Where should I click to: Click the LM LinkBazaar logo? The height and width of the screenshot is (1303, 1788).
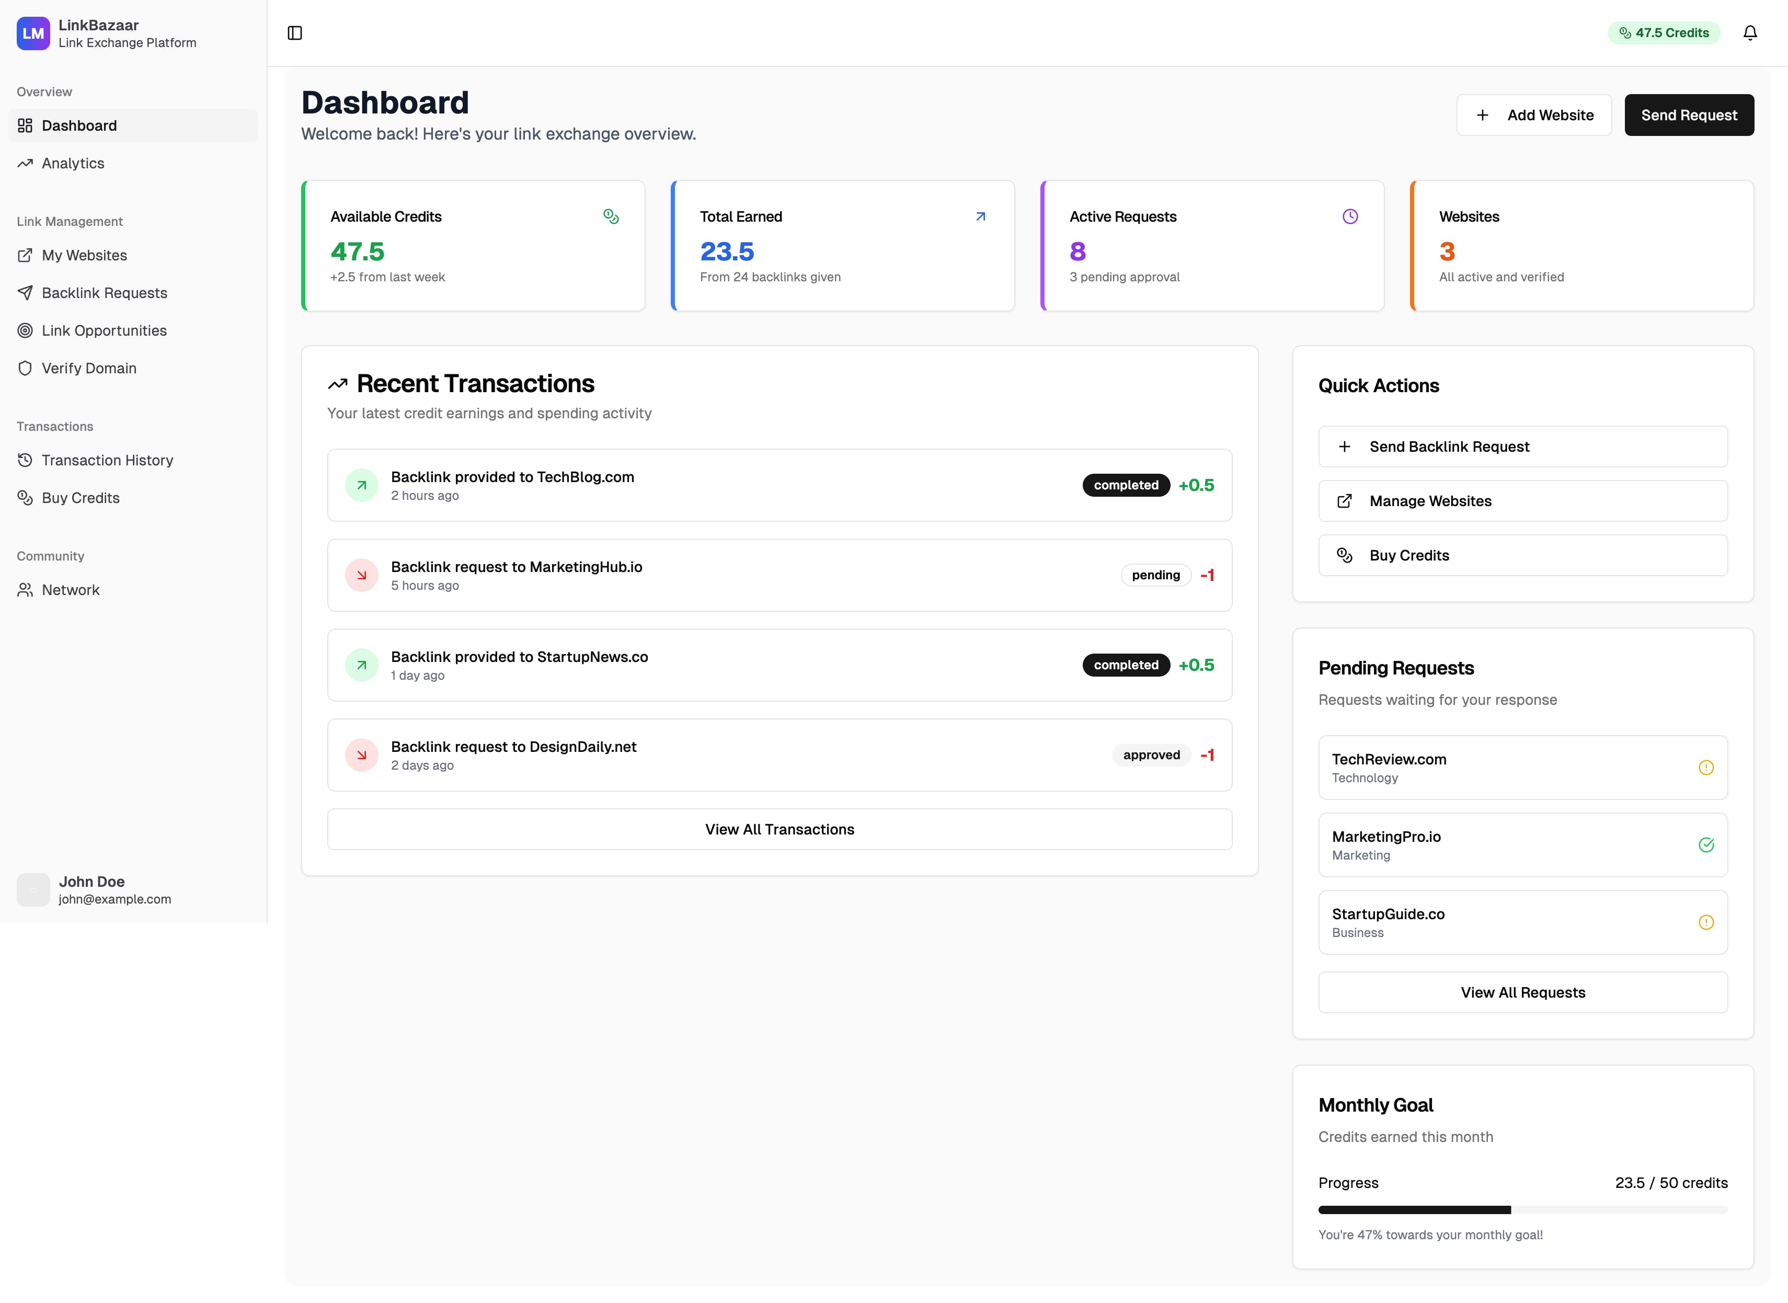(33, 33)
